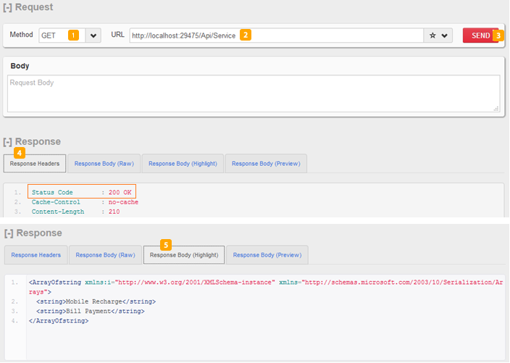The height and width of the screenshot is (363, 510).
Task: Open Response Body (Highlight) tab in headers panel
Action: pyautogui.click(x=183, y=164)
